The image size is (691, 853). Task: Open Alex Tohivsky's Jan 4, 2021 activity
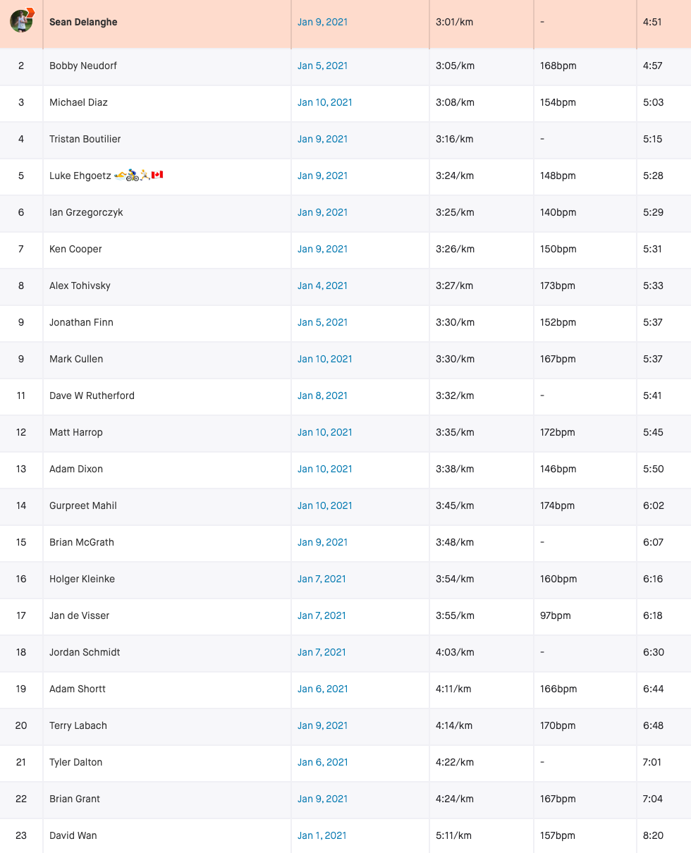tap(322, 286)
